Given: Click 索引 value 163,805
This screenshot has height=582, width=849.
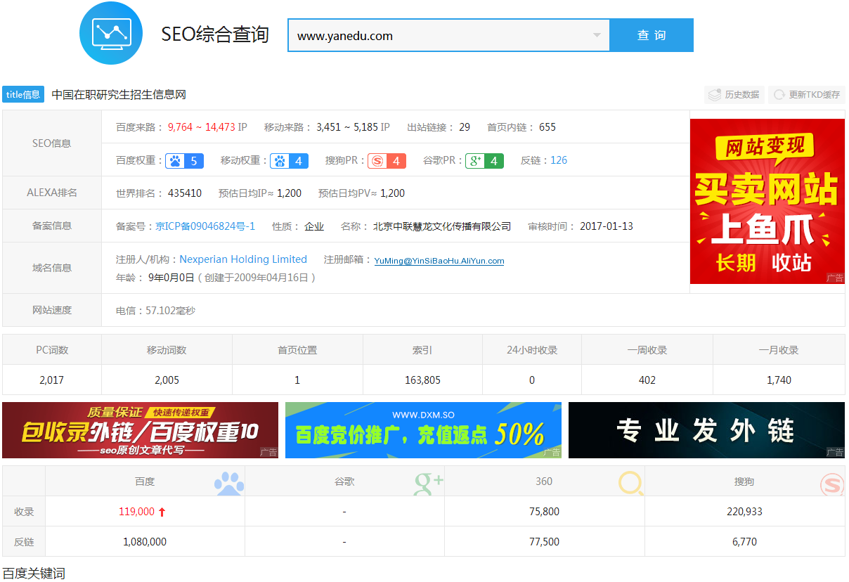Looking at the screenshot, I should tap(422, 380).
